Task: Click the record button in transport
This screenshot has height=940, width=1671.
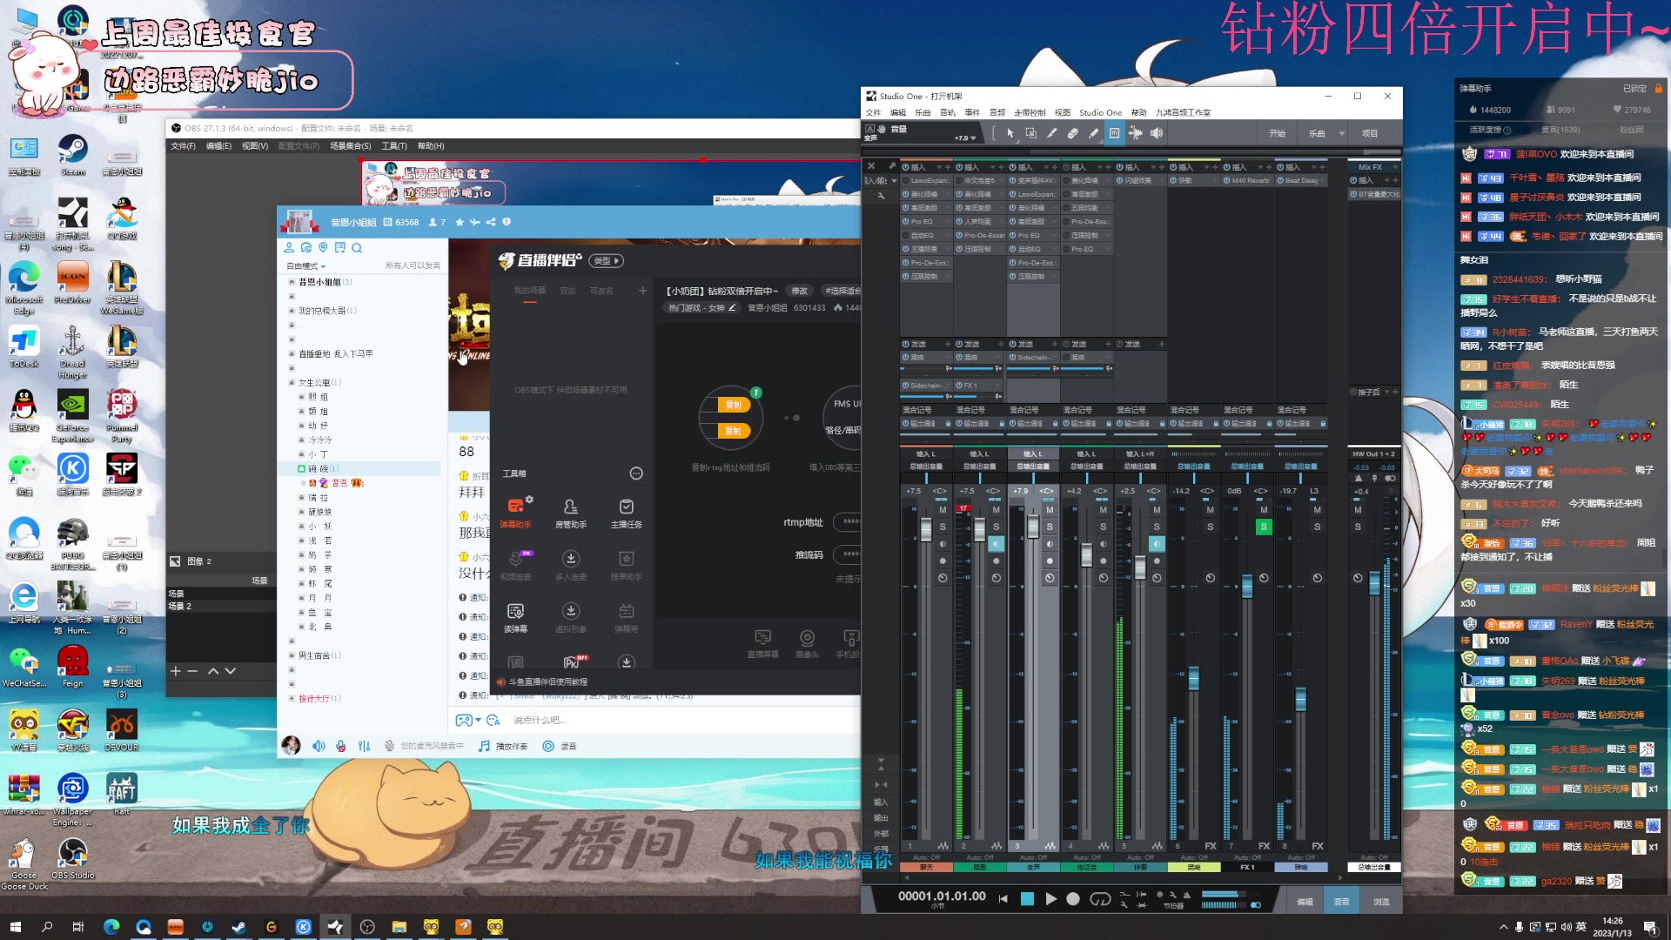Action: coord(1073,899)
